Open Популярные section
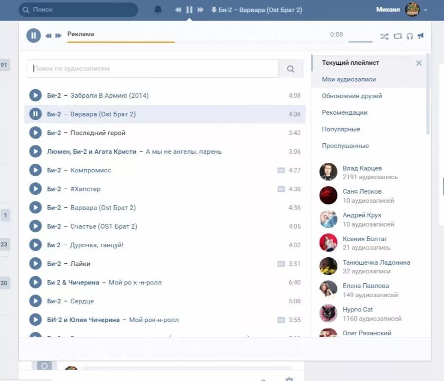Image resolution: width=444 pixels, height=381 pixels. [341, 130]
